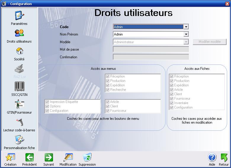The width and height of the screenshot is (231, 168).
Task: Click the Retour green arrow icon
Action: pos(224,157)
